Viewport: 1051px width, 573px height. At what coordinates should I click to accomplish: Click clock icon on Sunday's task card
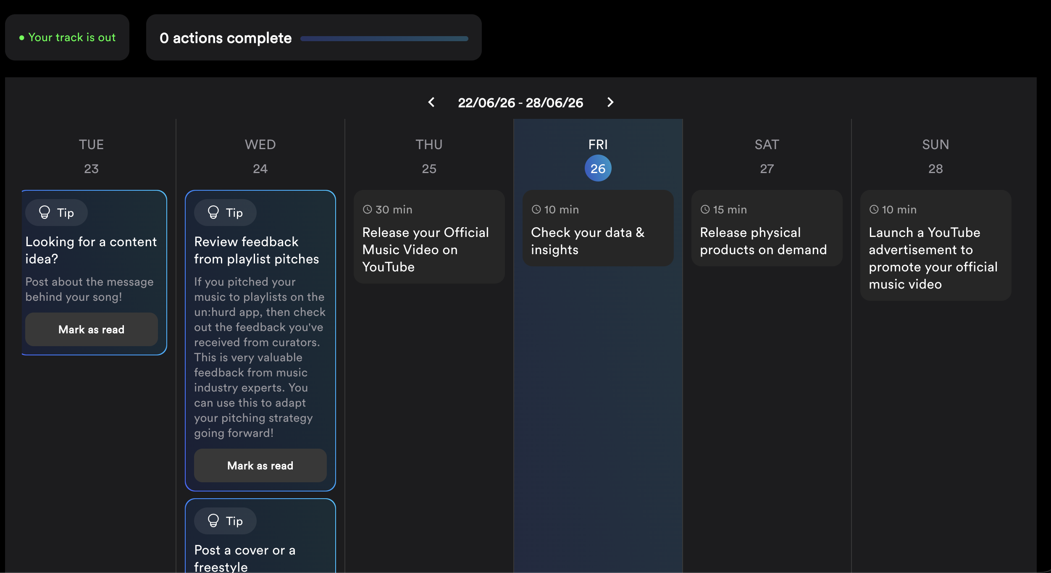pos(874,210)
